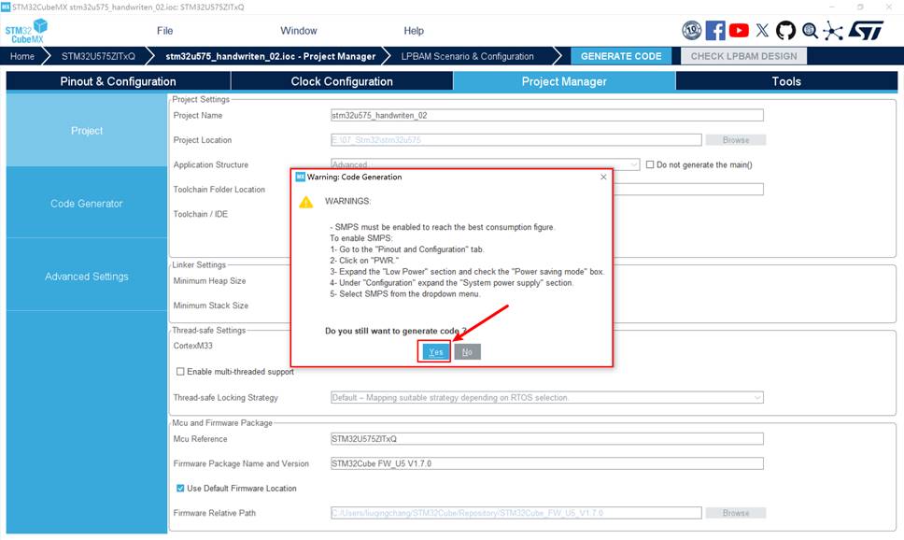Screen dimensions: 904x540
Task: Select STM32U575ZITxQ breadcrumb
Action: tap(98, 56)
